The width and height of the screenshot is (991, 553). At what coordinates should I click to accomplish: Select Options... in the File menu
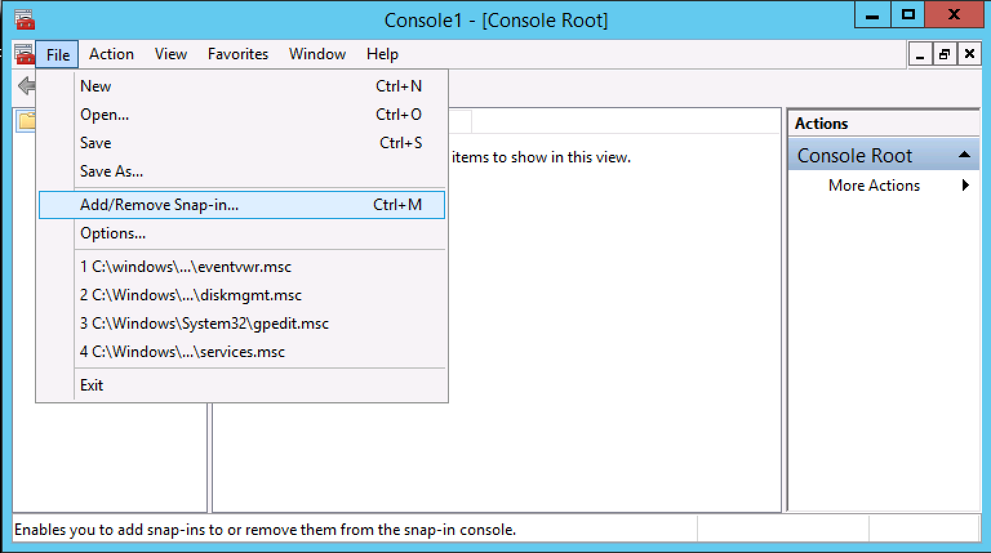tap(113, 233)
